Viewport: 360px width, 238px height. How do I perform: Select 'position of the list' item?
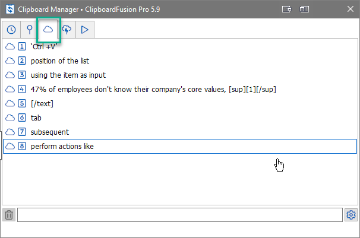point(180,61)
